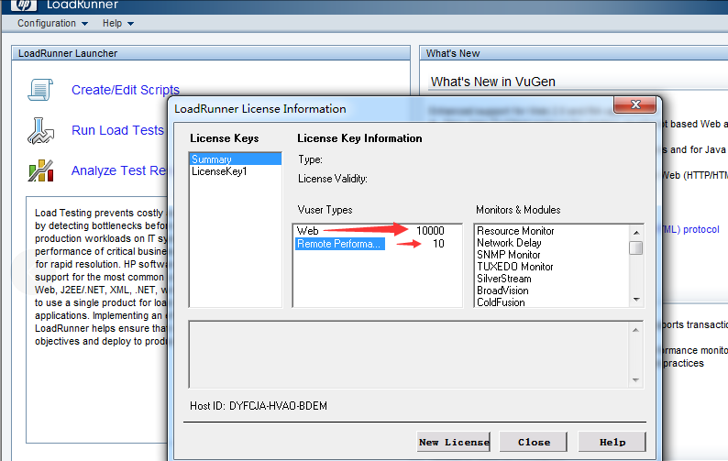
Task: Open the Help menu
Action: click(113, 23)
